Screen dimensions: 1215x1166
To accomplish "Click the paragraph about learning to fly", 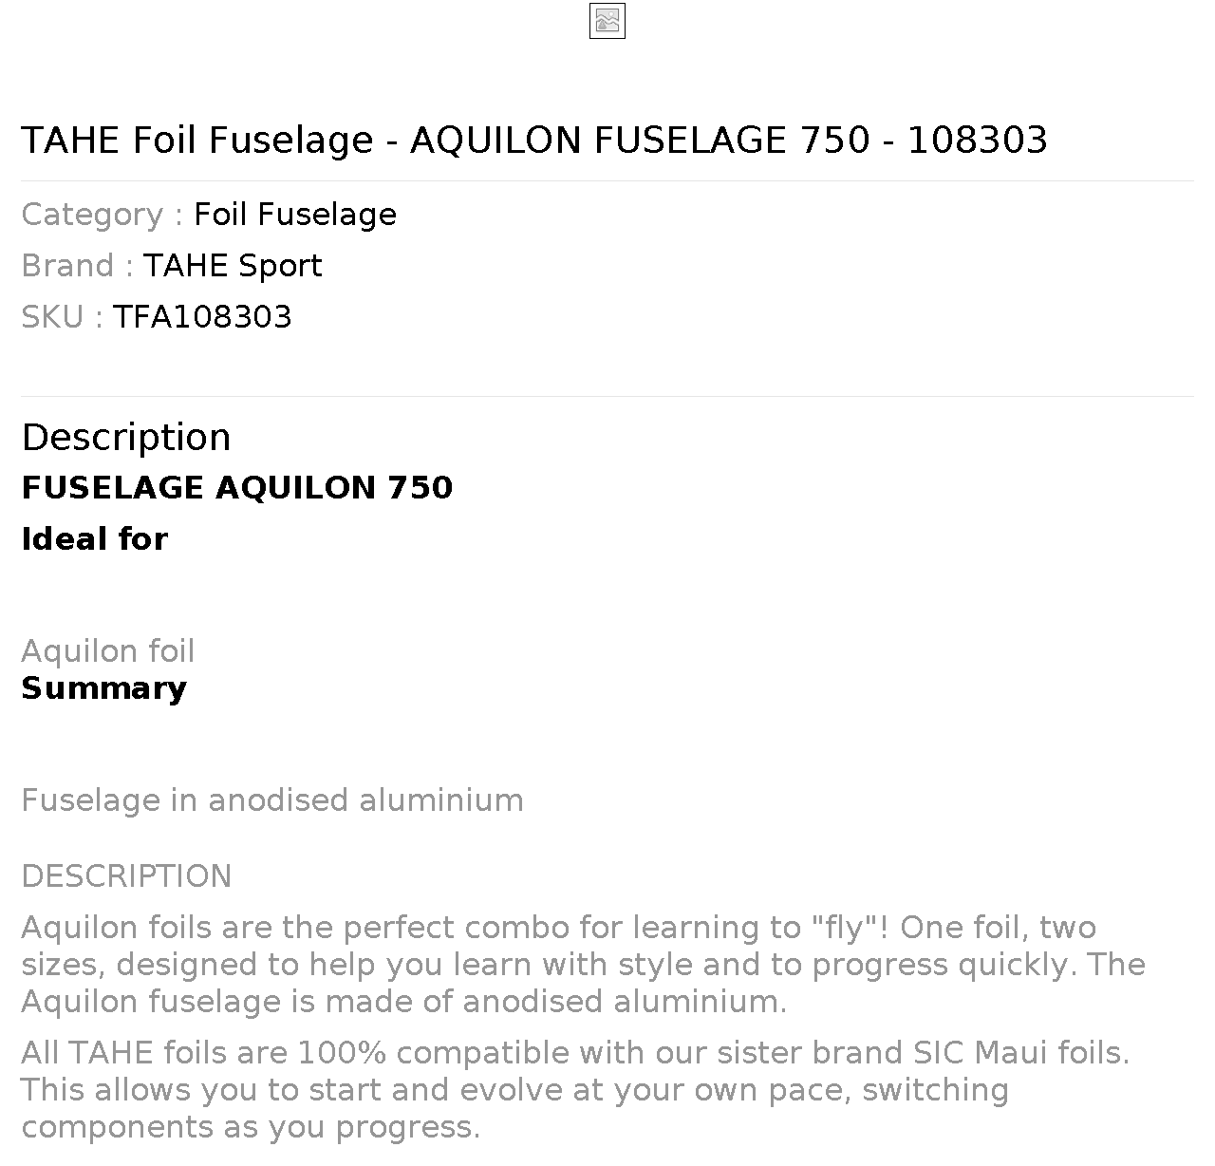I will coord(583,965).
